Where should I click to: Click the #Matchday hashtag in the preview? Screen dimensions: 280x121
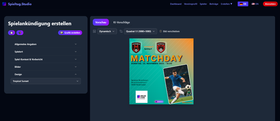click(x=187, y=103)
